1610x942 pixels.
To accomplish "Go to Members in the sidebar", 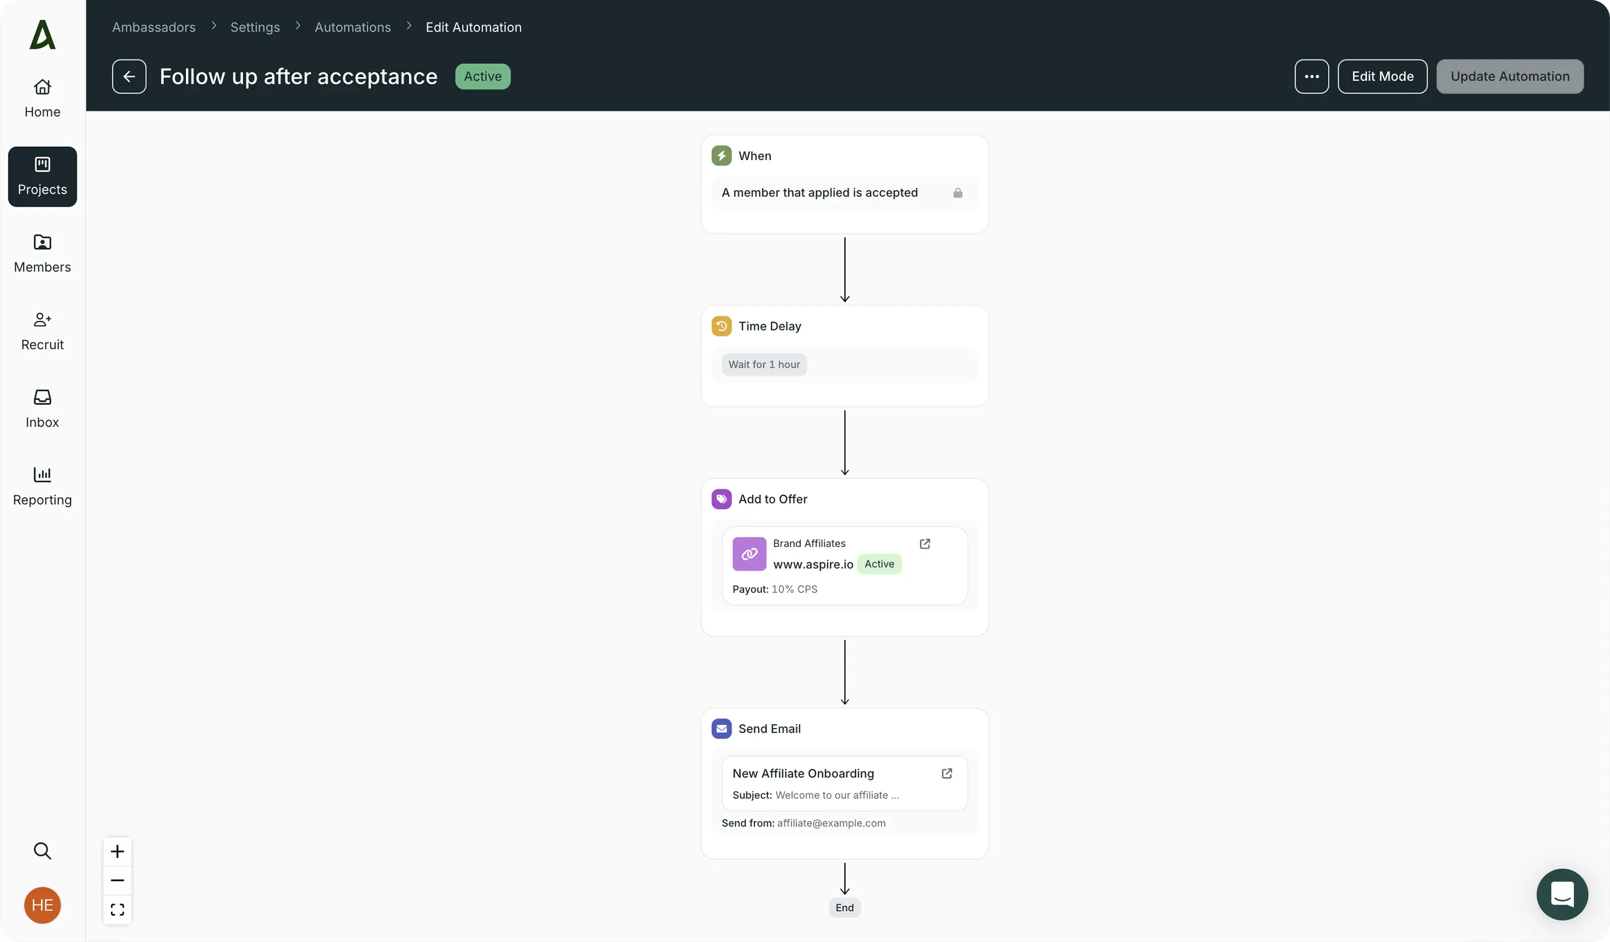I will pyautogui.click(x=42, y=254).
